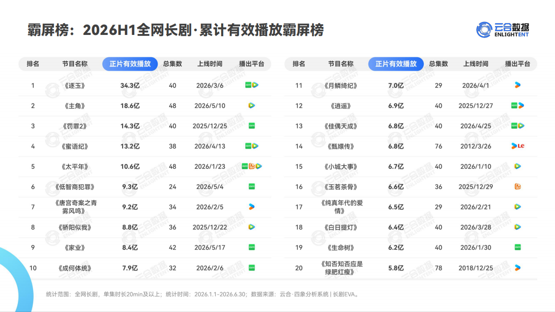Select the title 《低智商犯罪》
The width and height of the screenshot is (555, 312).
pos(75,187)
